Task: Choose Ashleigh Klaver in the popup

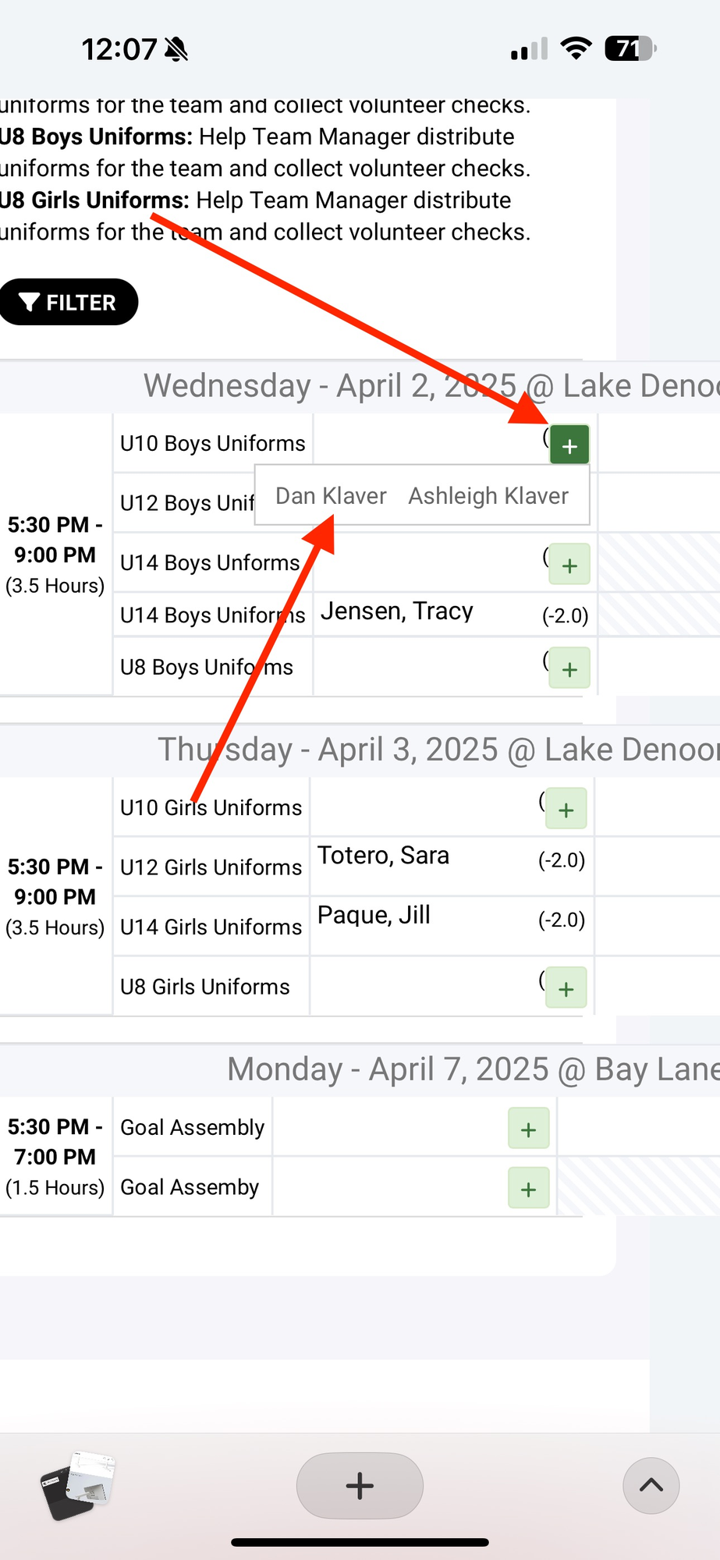Action: [488, 496]
